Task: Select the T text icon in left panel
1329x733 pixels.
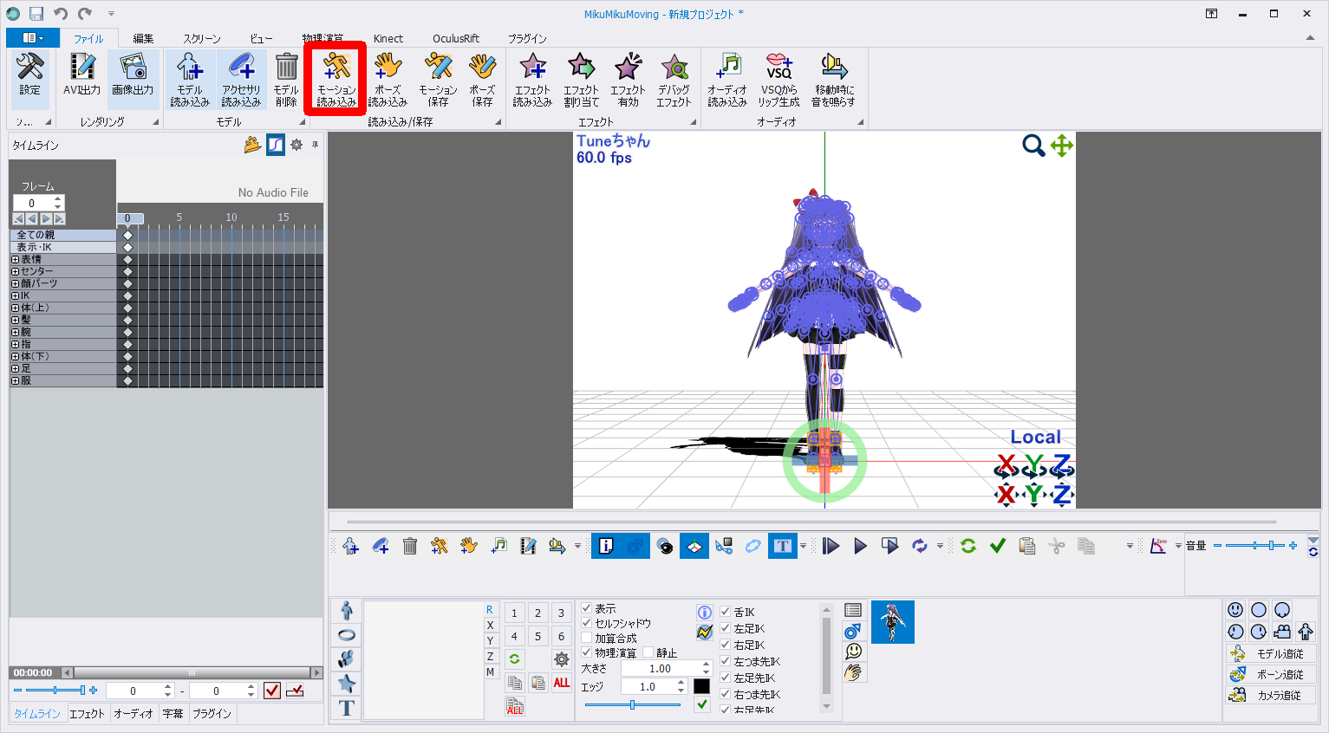Action: [x=347, y=708]
